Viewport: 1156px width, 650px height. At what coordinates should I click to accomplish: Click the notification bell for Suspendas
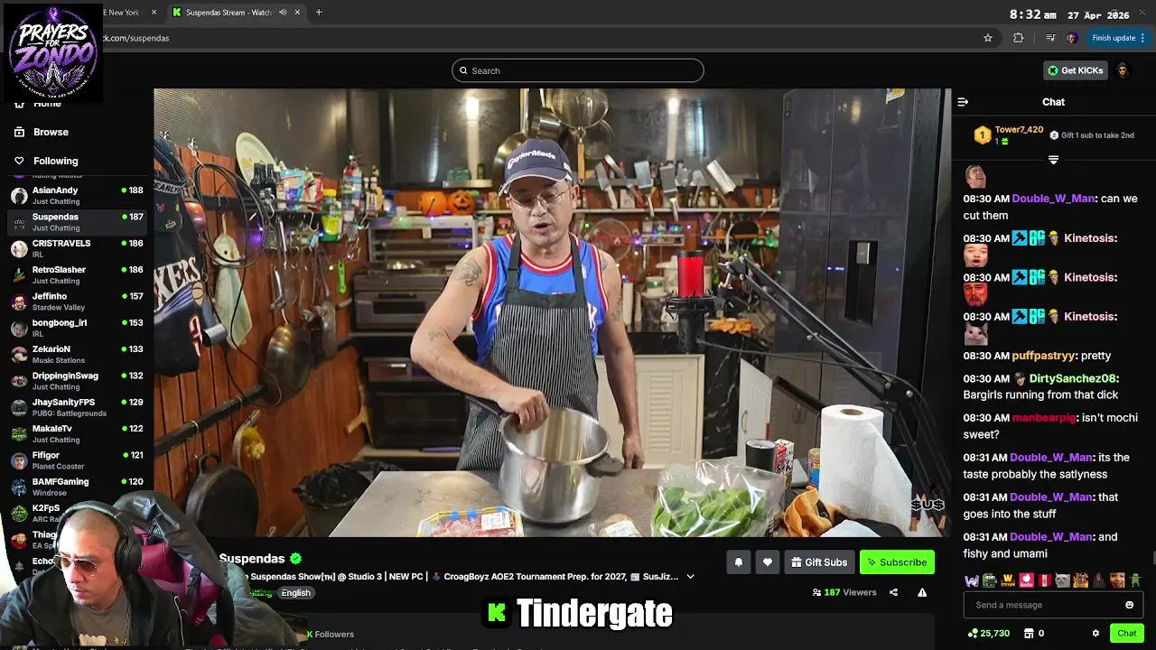point(738,562)
